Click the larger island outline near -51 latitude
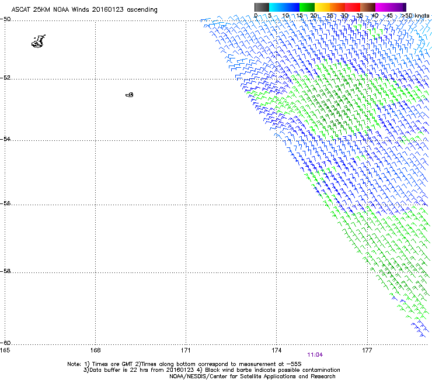 [x=39, y=42]
